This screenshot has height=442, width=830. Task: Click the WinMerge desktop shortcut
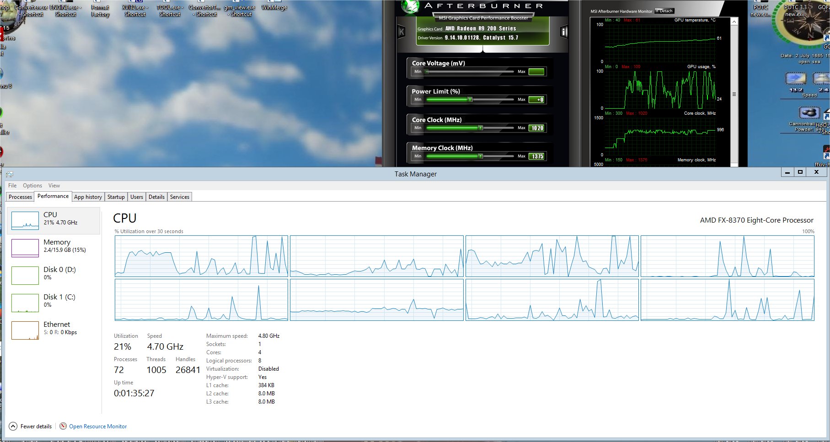274,7
